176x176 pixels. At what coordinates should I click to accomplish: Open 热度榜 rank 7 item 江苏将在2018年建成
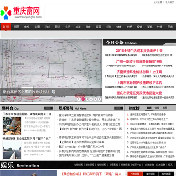pyautogui.click(x=148, y=142)
